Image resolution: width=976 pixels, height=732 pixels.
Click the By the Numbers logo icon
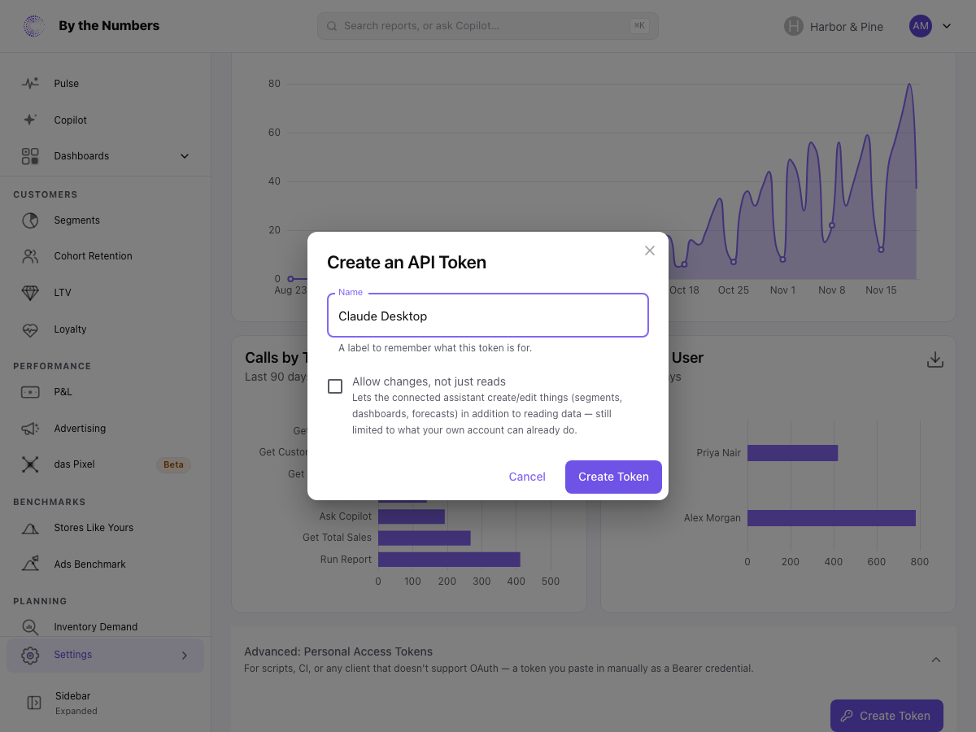[33, 26]
